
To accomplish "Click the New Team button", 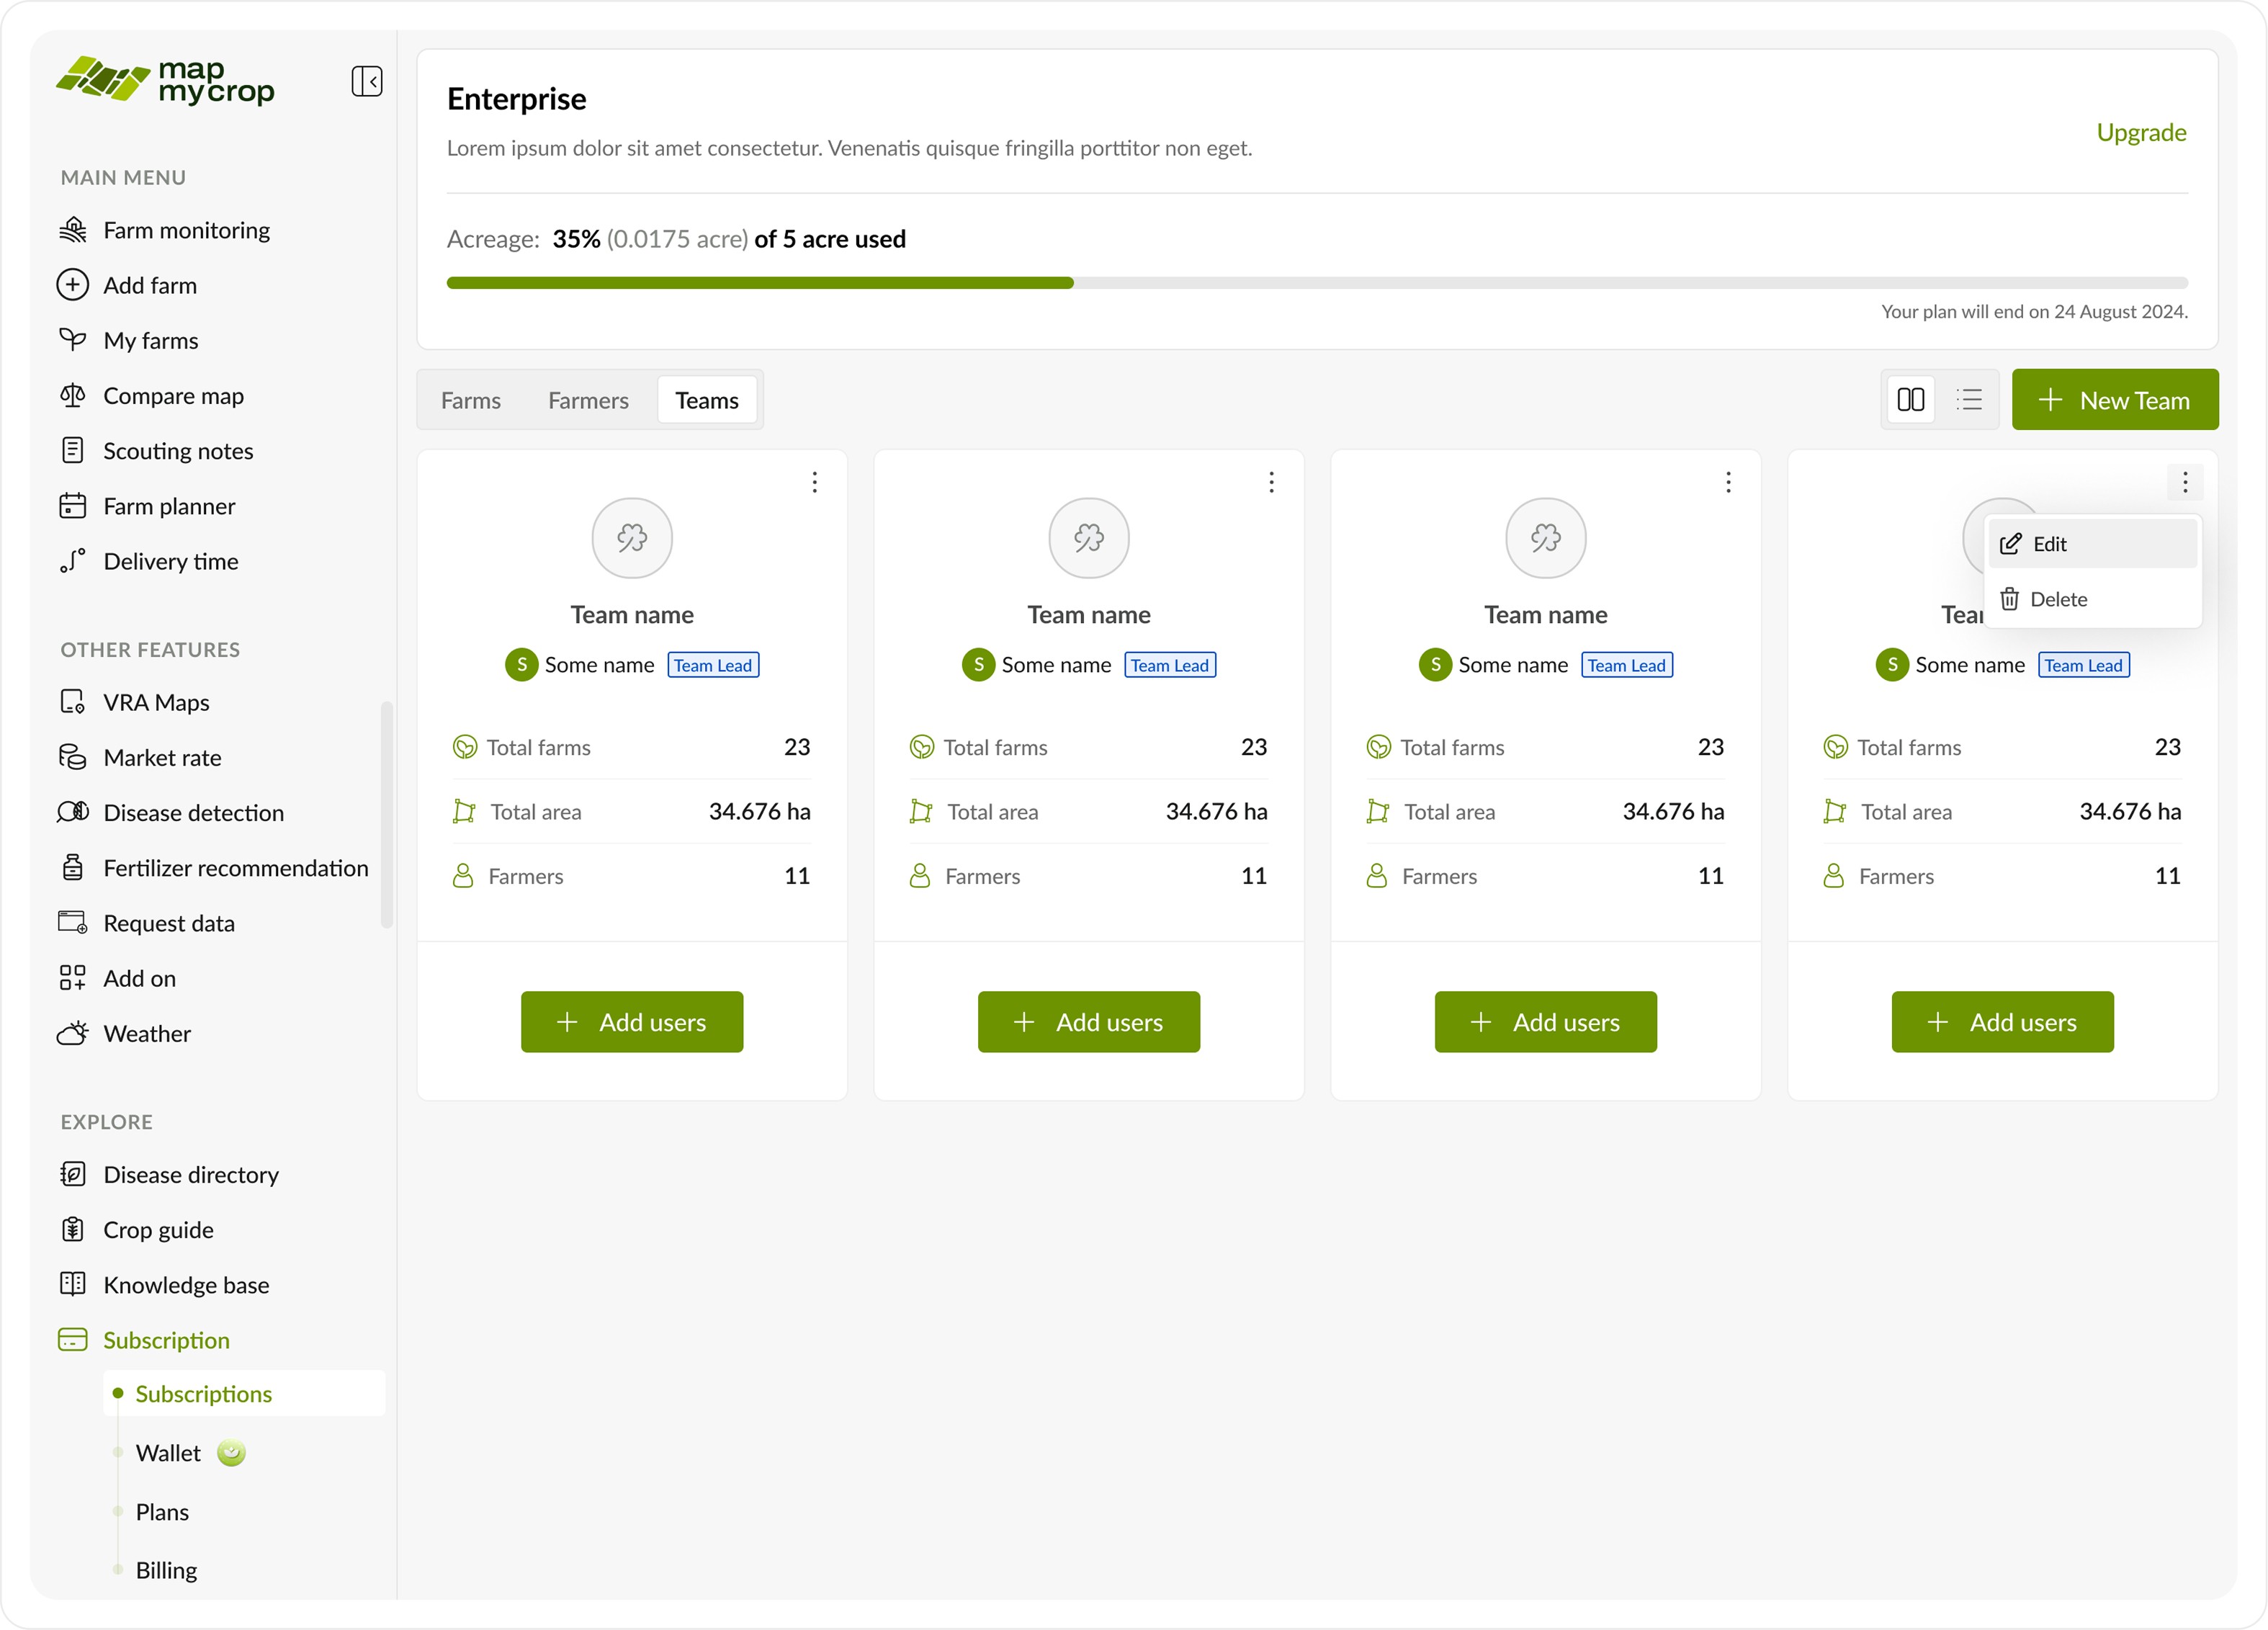I will tap(2114, 400).
